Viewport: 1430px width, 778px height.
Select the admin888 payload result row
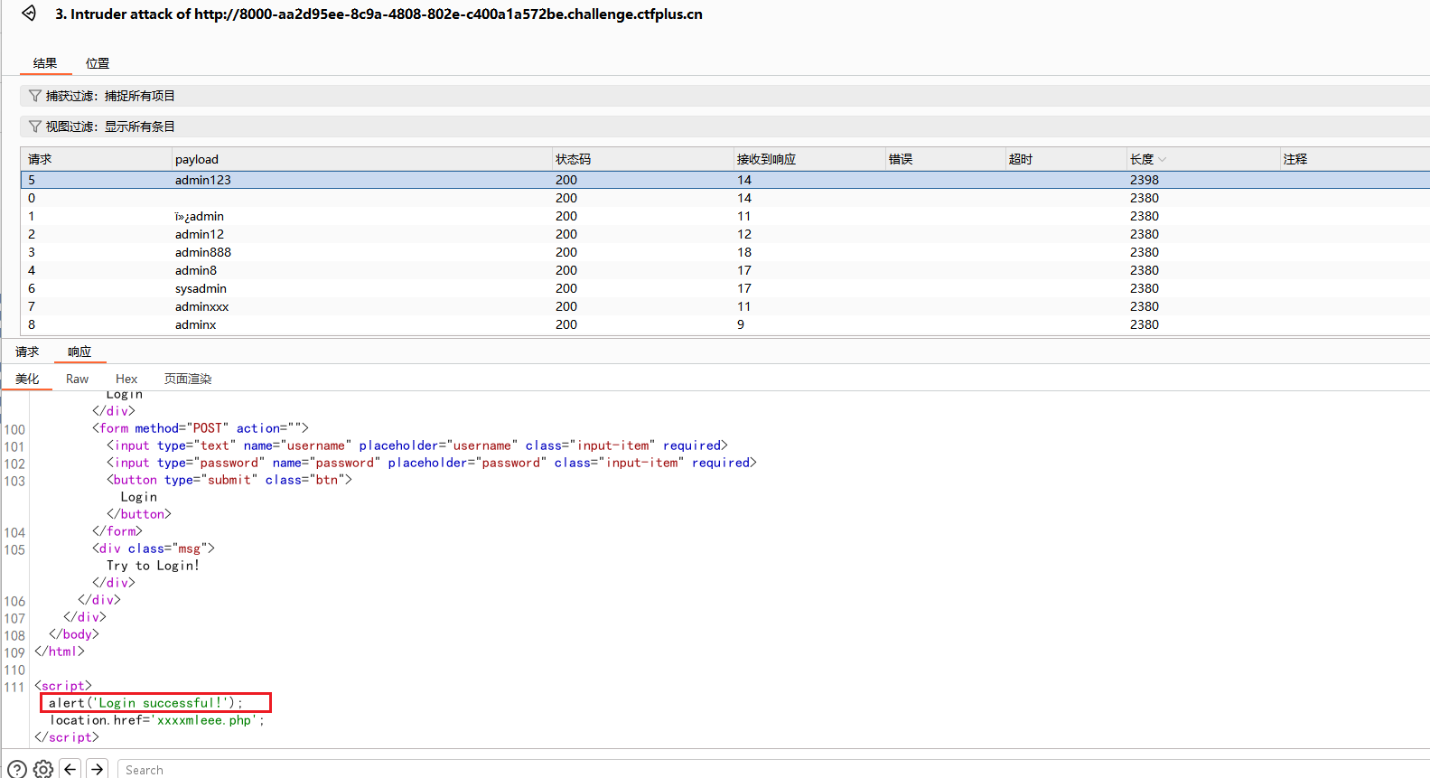[203, 252]
